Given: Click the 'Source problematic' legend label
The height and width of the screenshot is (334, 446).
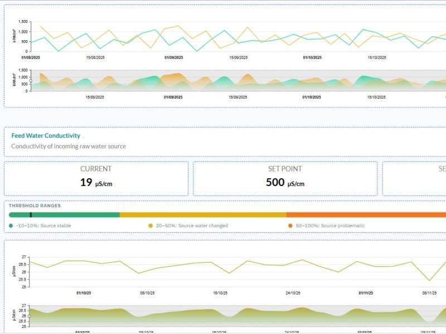Looking at the screenshot, I should (x=330, y=225).
